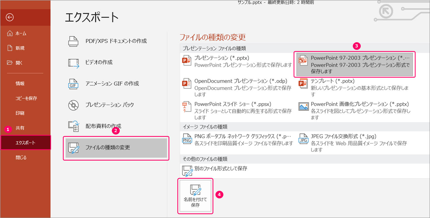Select プレゼンテーション パック option
This screenshot has width=430, height=218.
116,105
